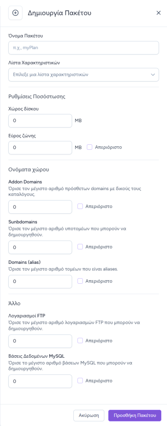This screenshot has width=167, height=426.
Task: Toggle Απεριόριστο for Sunbdomains
Action: (80, 247)
